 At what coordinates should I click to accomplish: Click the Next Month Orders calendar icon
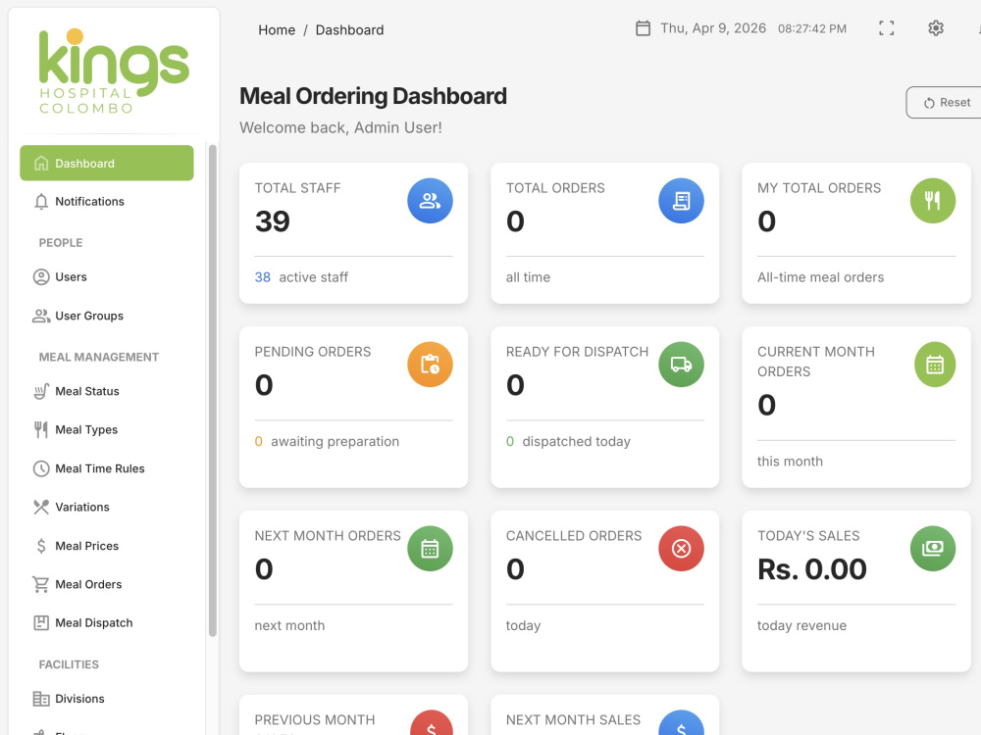430,549
